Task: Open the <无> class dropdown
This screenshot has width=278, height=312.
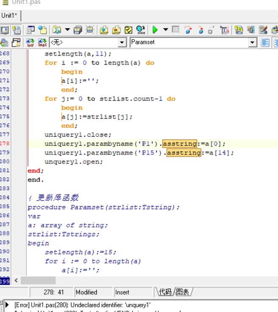Action: [x=122, y=42]
